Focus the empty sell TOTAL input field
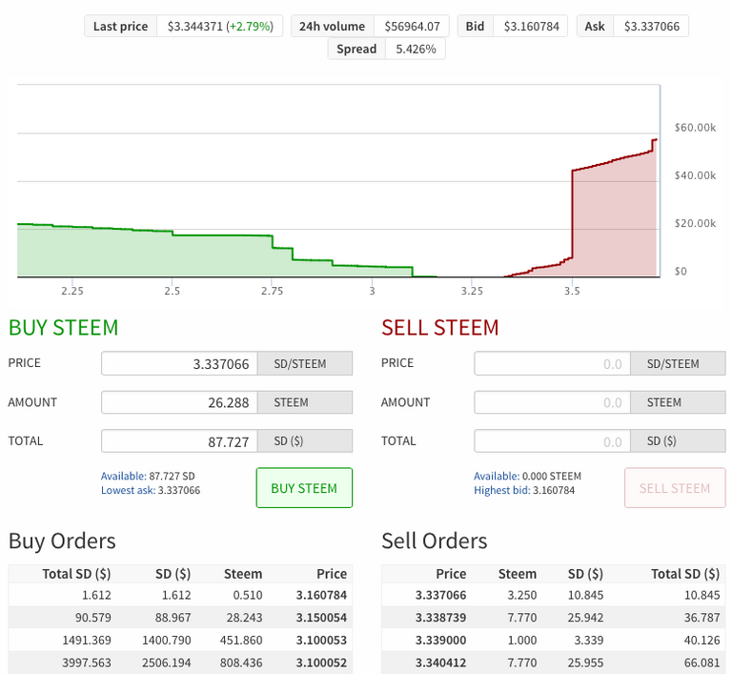732x674 pixels. [x=552, y=441]
